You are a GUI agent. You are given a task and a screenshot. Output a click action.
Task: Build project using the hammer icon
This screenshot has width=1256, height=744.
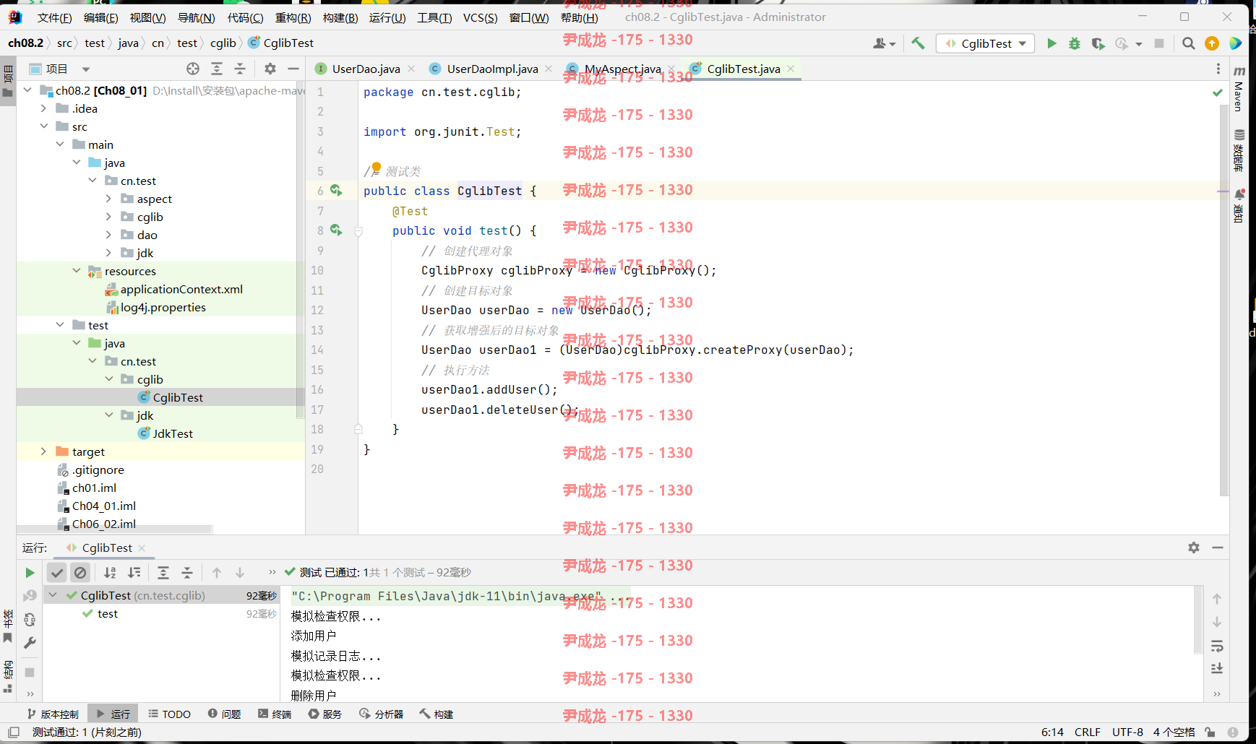pyautogui.click(x=918, y=43)
